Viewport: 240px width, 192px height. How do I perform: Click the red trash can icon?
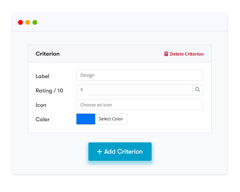coord(166,54)
